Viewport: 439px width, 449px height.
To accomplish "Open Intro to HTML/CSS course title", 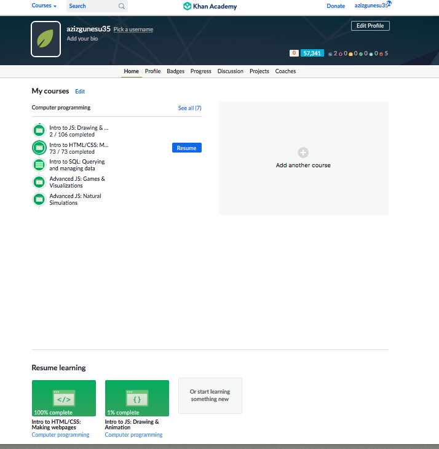I will point(79,145).
